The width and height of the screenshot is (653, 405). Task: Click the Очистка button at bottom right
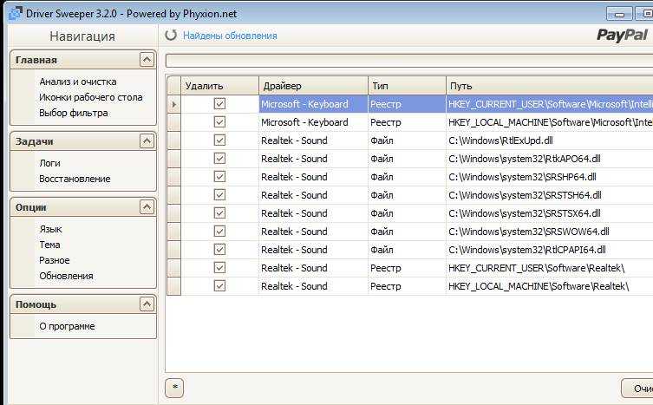point(637,389)
